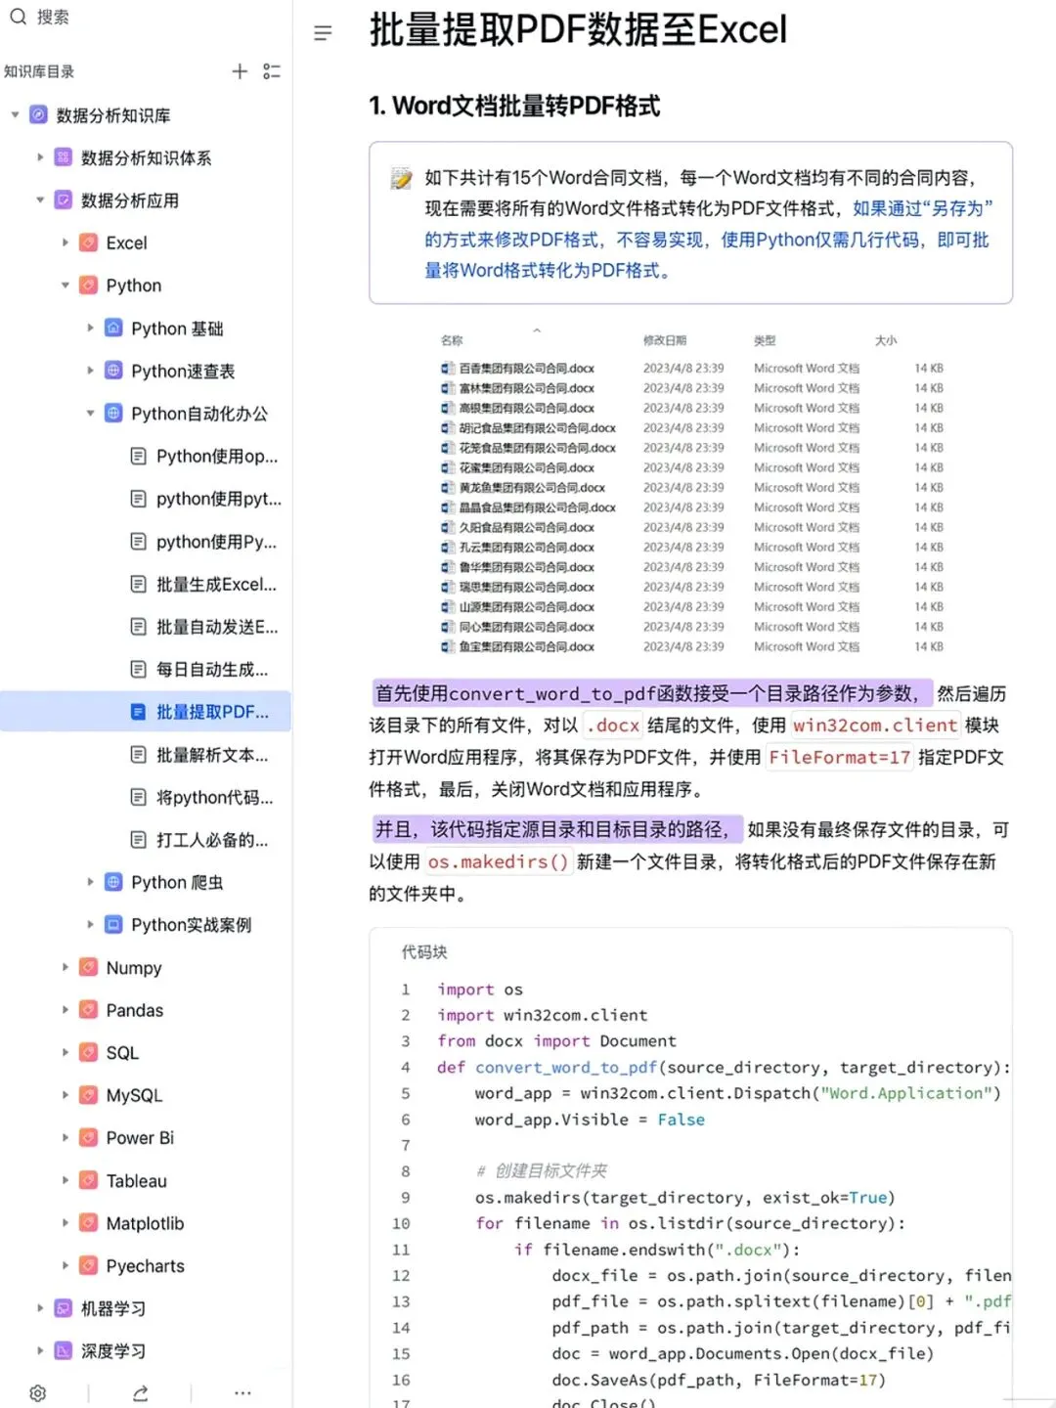Expand the Numpy folder arrow
1056x1408 pixels.
pyautogui.click(x=66, y=967)
